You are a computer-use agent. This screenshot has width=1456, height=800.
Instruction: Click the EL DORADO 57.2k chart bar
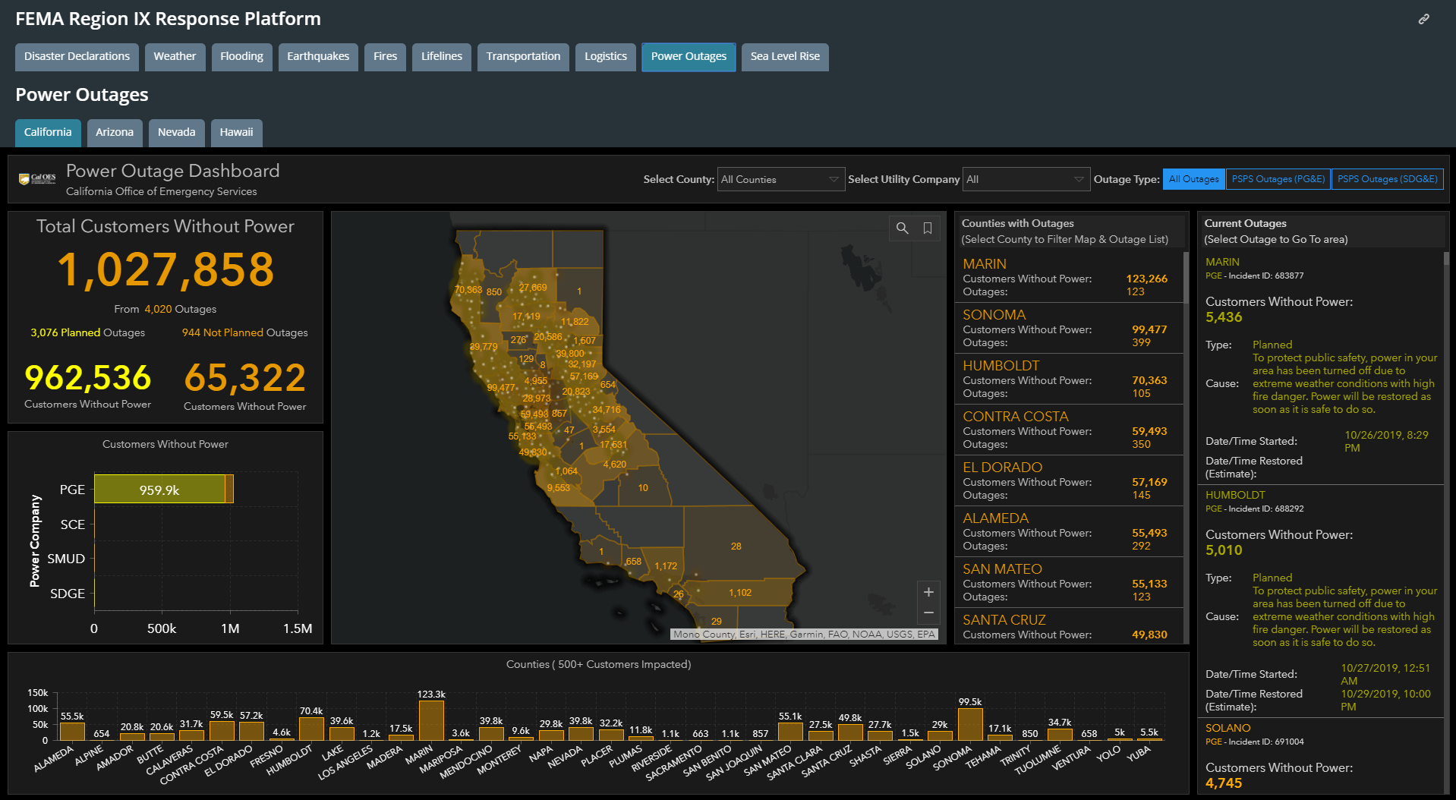tap(251, 731)
